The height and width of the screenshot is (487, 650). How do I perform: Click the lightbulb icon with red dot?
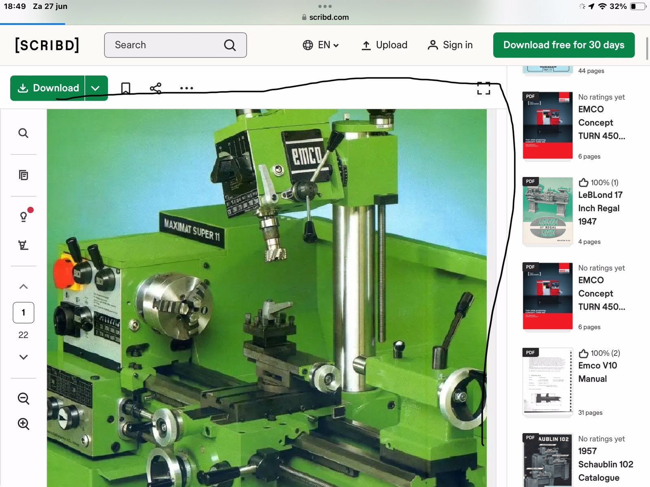(24, 216)
